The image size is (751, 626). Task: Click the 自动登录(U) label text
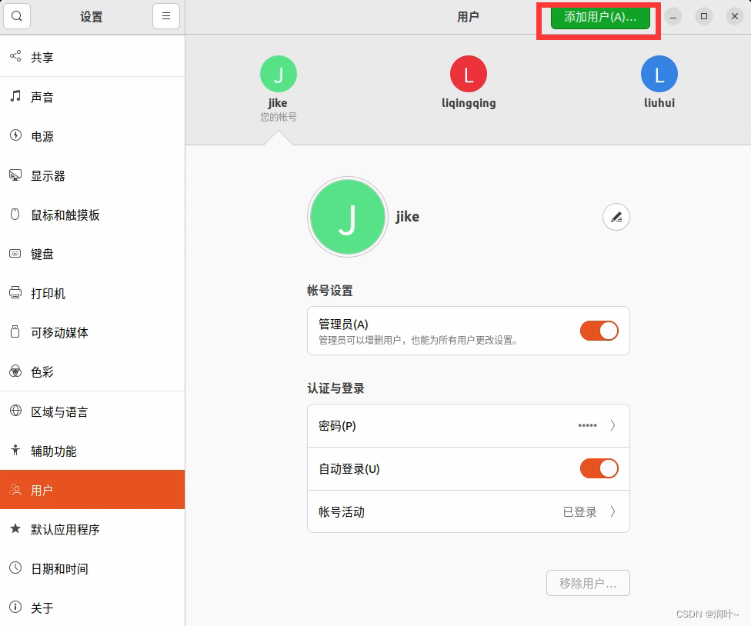349,469
